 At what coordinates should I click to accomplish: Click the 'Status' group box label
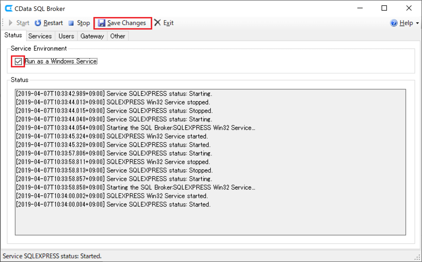[20, 80]
